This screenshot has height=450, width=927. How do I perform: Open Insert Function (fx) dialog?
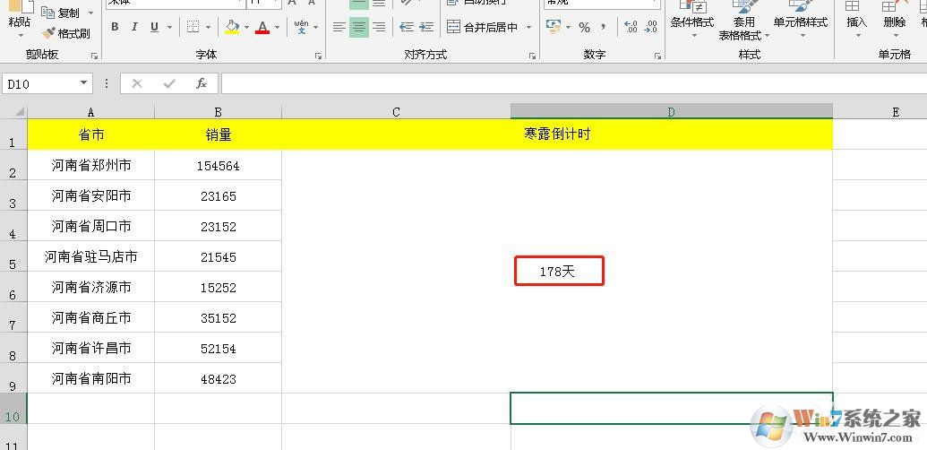(202, 83)
